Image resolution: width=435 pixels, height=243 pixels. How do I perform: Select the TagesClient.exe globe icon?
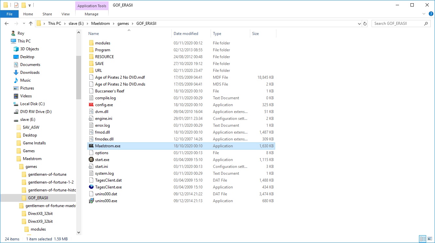coord(91,187)
